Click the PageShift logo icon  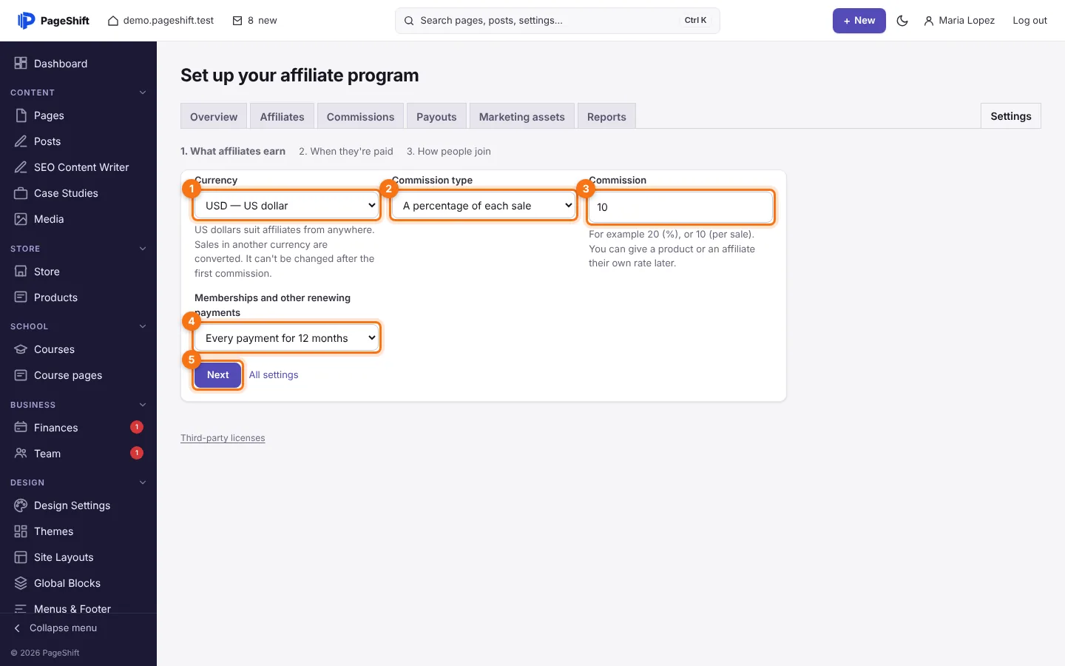26,21
